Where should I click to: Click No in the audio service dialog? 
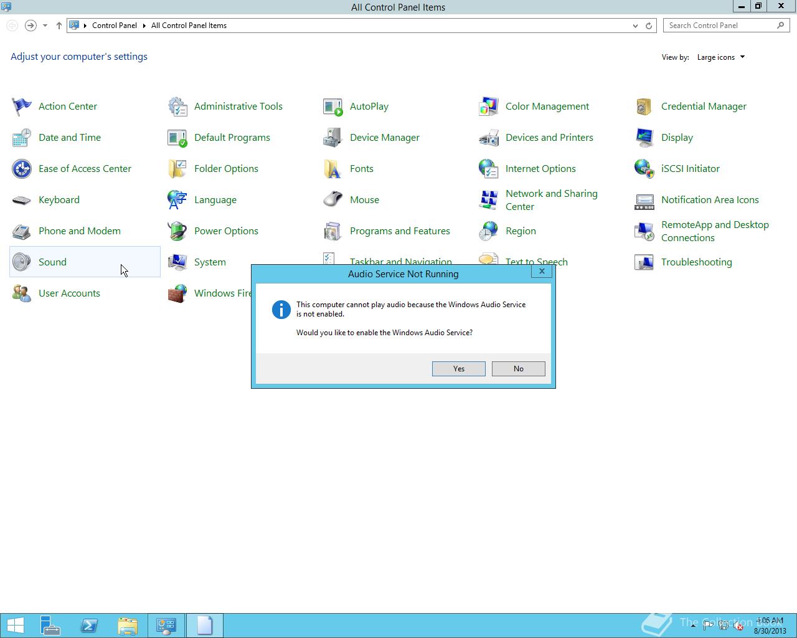pos(519,369)
